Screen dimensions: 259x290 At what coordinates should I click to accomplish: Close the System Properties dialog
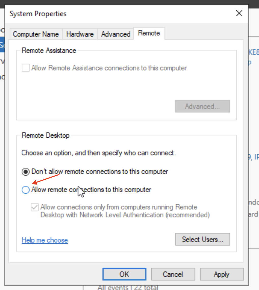coord(239,14)
